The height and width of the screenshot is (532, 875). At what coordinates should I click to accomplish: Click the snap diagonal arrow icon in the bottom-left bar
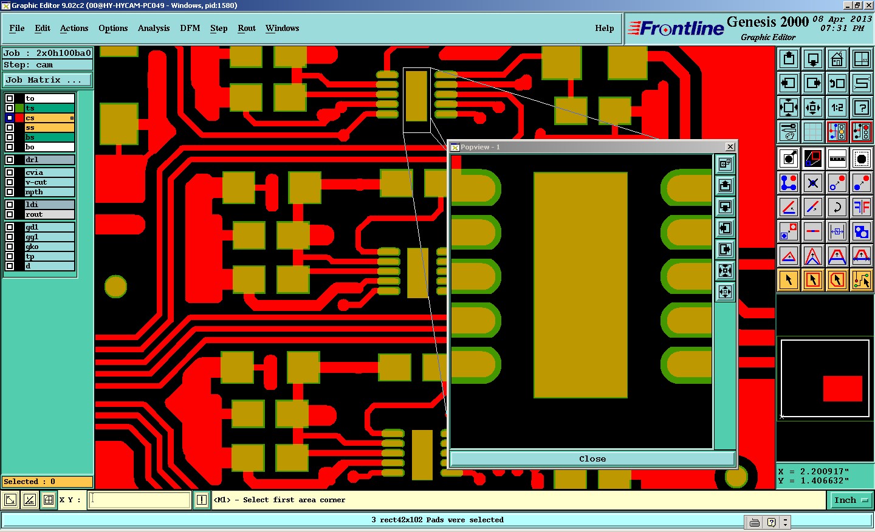click(10, 500)
